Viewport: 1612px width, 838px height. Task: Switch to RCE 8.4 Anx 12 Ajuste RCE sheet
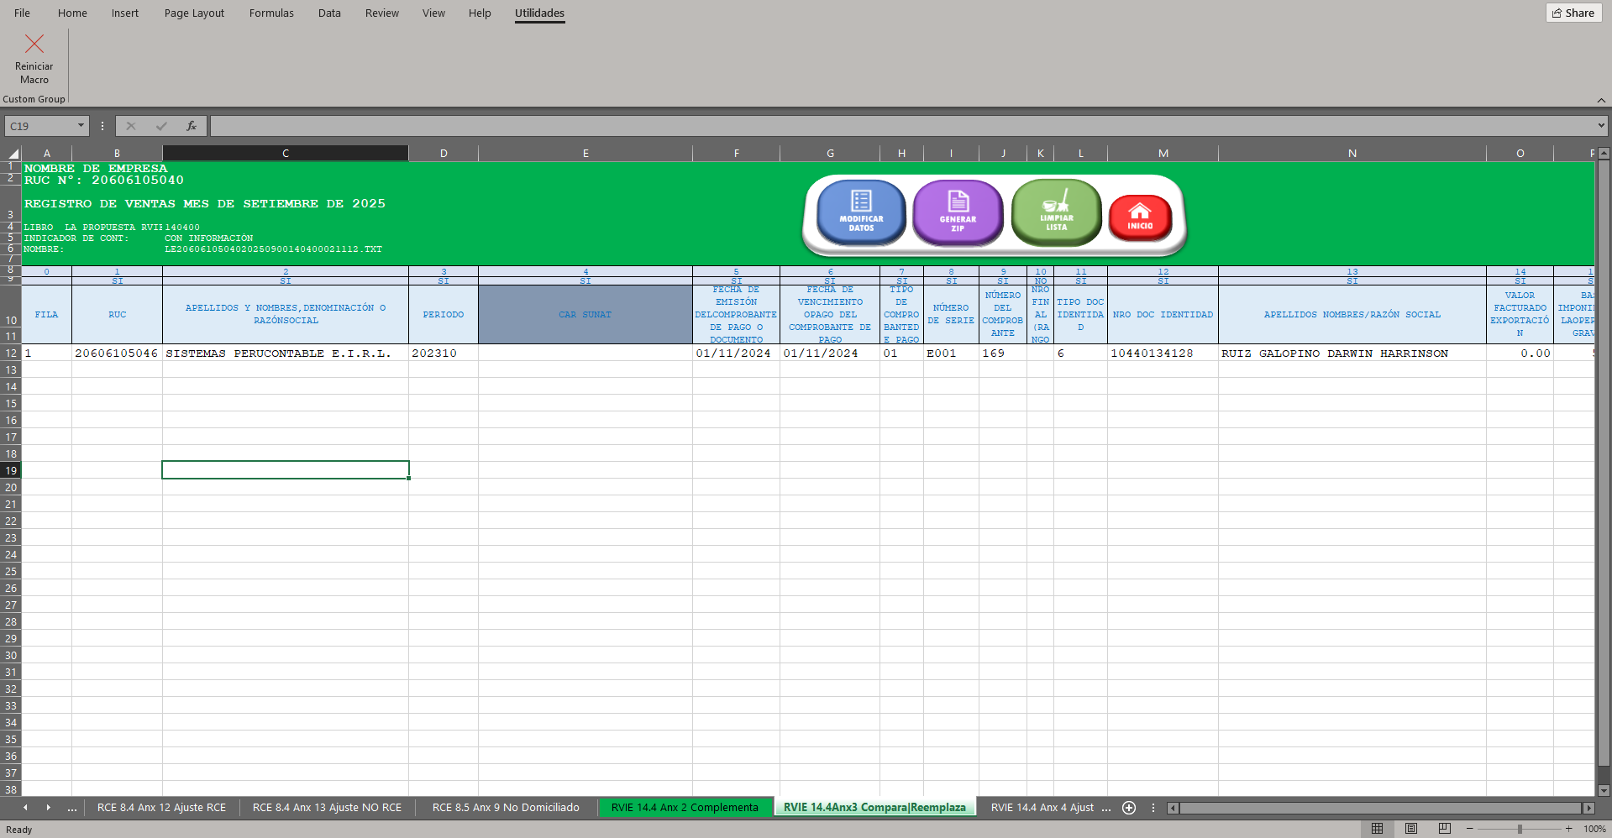[x=161, y=808]
